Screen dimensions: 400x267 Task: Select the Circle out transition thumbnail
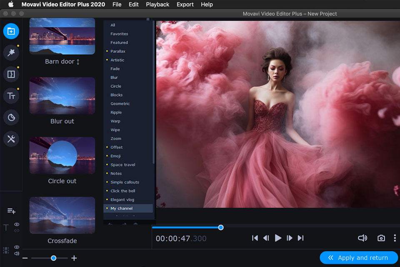point(62,156)
